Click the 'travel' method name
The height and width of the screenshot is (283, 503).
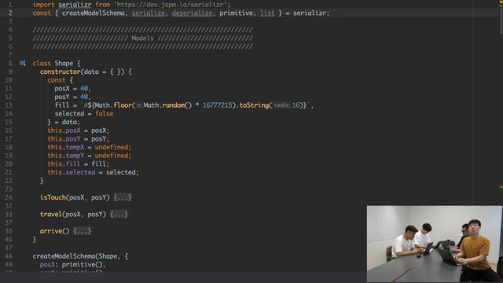50,214
